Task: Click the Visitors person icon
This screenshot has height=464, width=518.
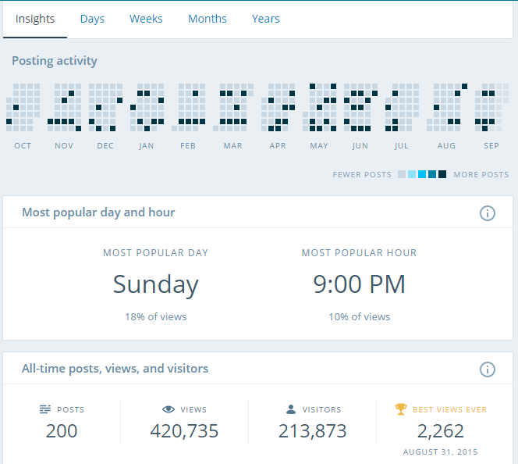Action: tap(291, 409)
